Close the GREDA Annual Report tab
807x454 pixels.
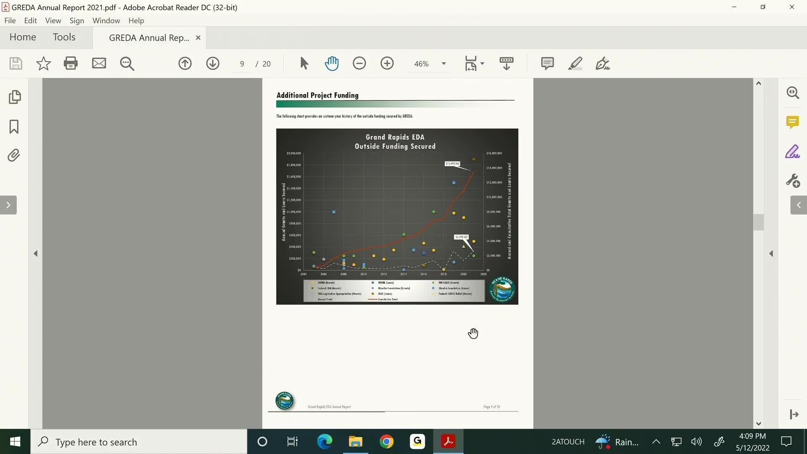198,38
